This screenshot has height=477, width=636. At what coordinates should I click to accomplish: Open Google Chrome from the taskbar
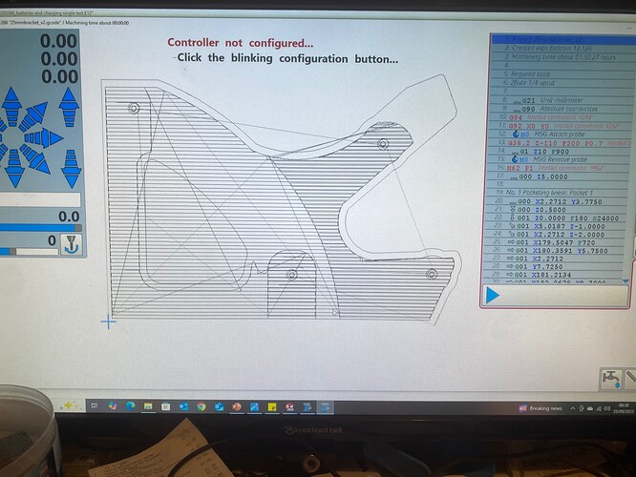(x=201, y=407)
